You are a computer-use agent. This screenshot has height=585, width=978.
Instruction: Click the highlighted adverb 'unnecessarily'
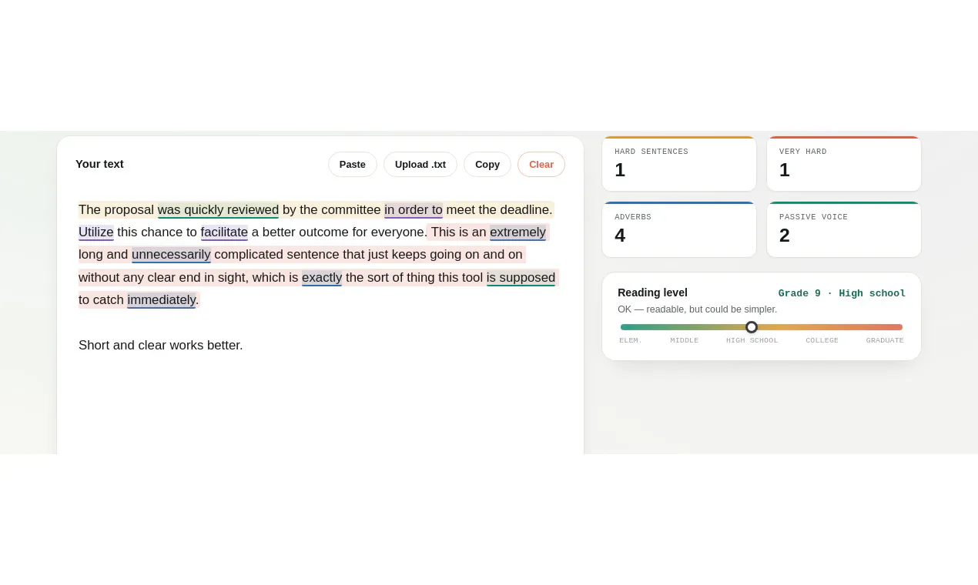[x=171, y=255]
